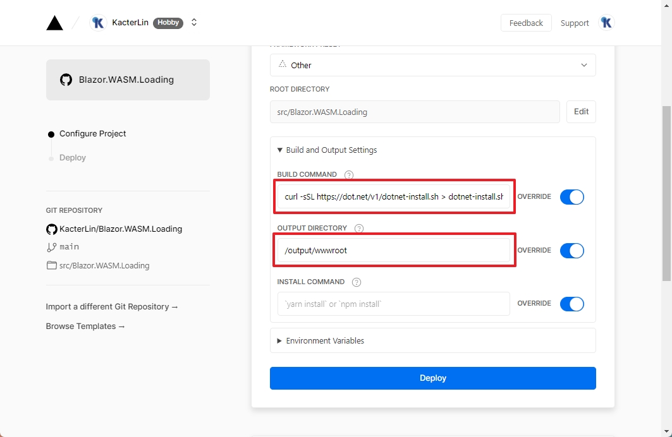Collapse the Build and Output Settings section
The width and height of the screenshot is (672, 437).
327,150
